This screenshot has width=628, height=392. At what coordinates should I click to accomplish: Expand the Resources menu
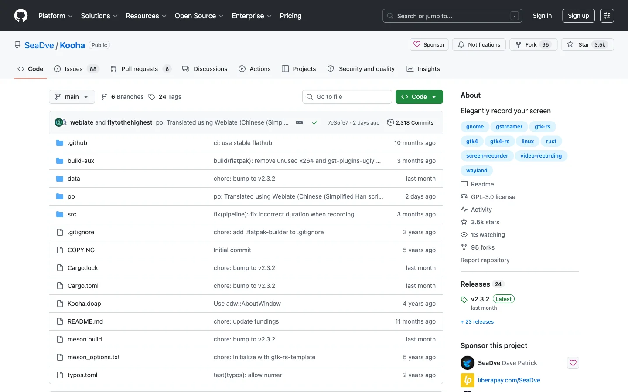[146, 16]
